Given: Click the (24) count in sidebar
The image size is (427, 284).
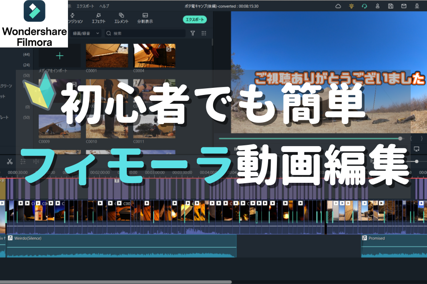Looking at the screenshot, I should [26, 65].
